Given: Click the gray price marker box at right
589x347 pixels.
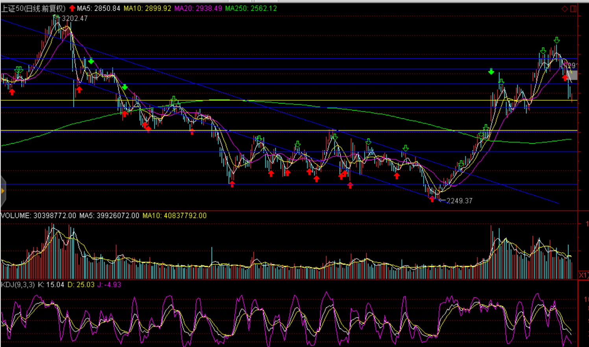Looking at the screenshot, I should (x=573, y=75).
